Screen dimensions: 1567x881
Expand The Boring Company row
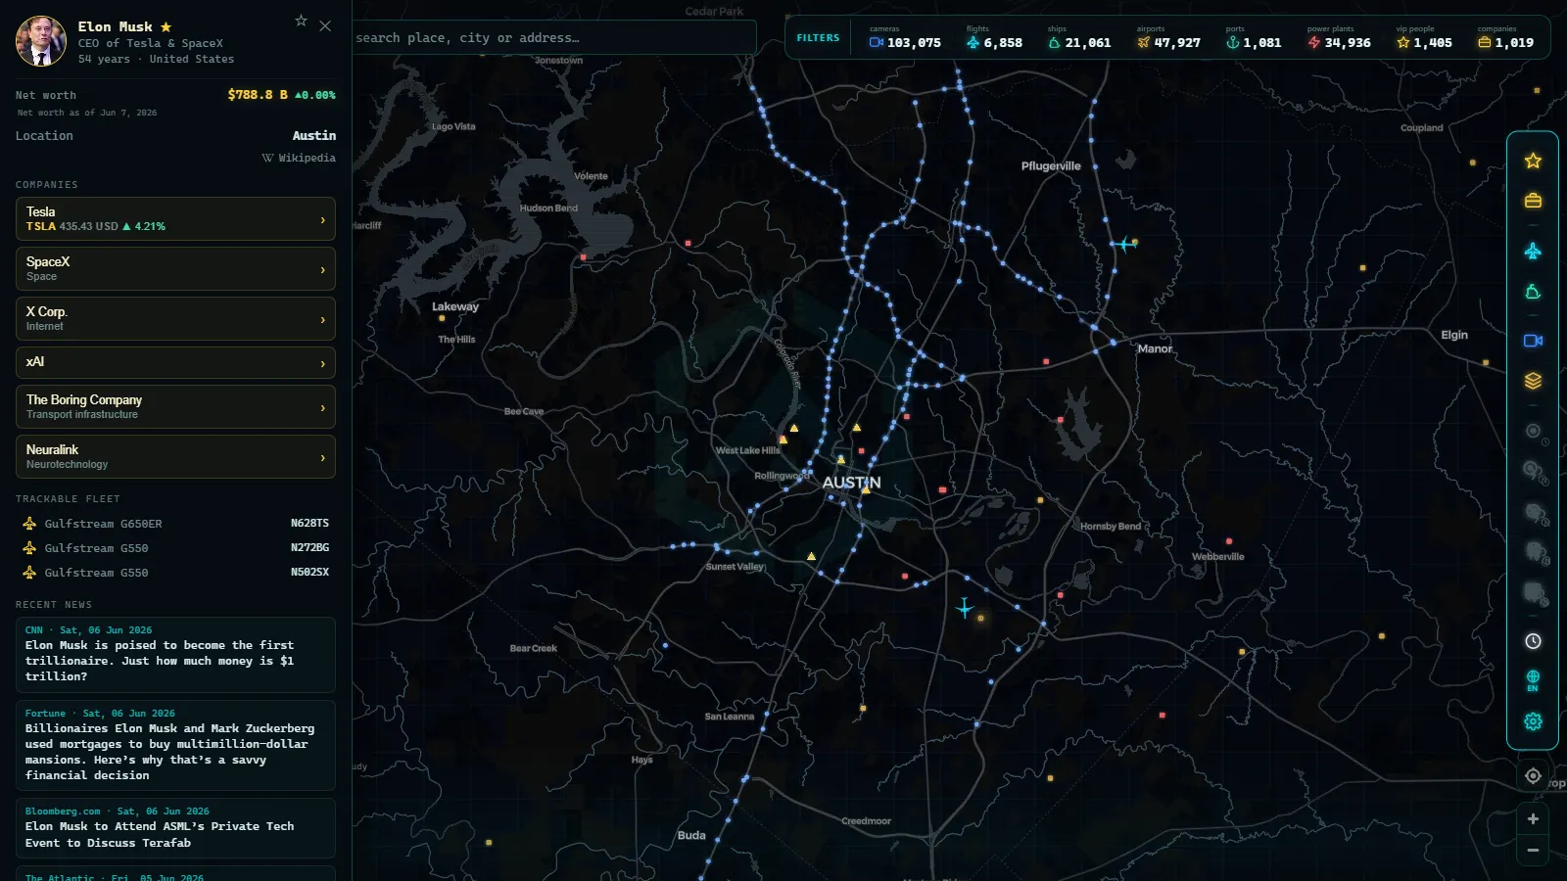(x=175, y=407)
